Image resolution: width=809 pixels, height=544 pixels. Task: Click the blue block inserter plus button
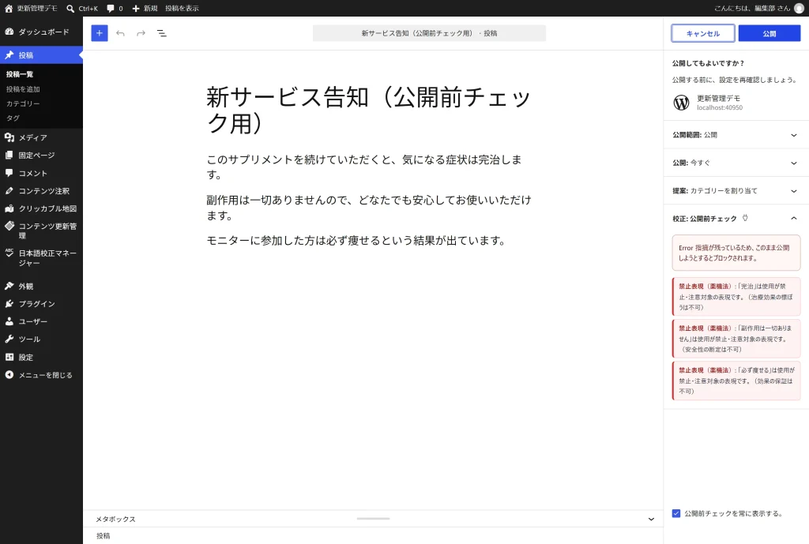tap(100, 33)
